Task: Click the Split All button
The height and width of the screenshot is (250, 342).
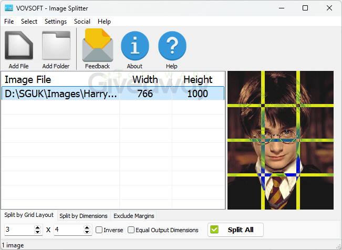Action: (235, 230)
